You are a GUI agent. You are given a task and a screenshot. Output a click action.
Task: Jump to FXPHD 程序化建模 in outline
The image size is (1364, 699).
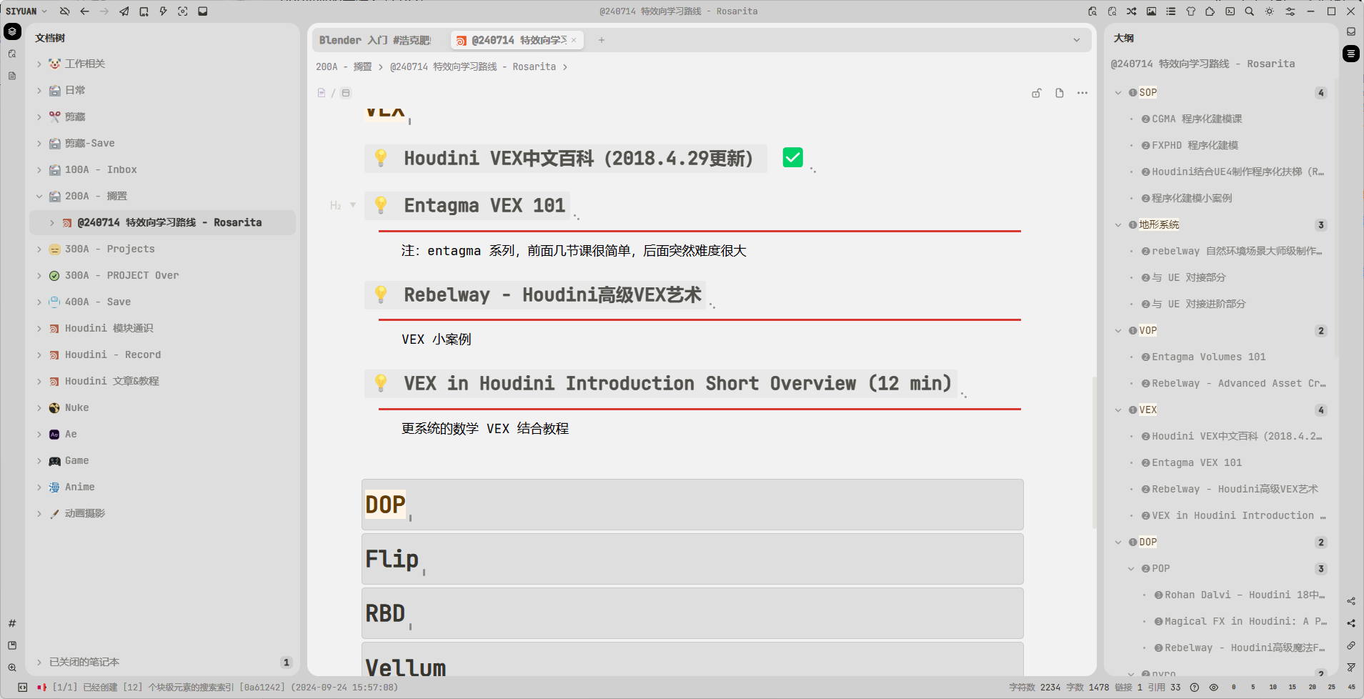(1195, 145)
